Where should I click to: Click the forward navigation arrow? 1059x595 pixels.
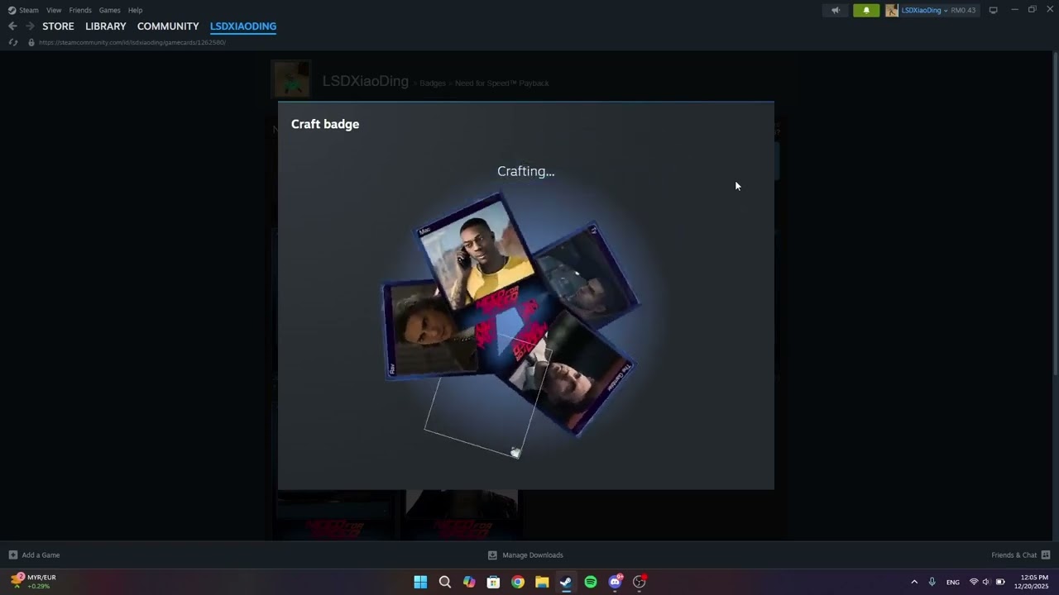tap(30, 26)
